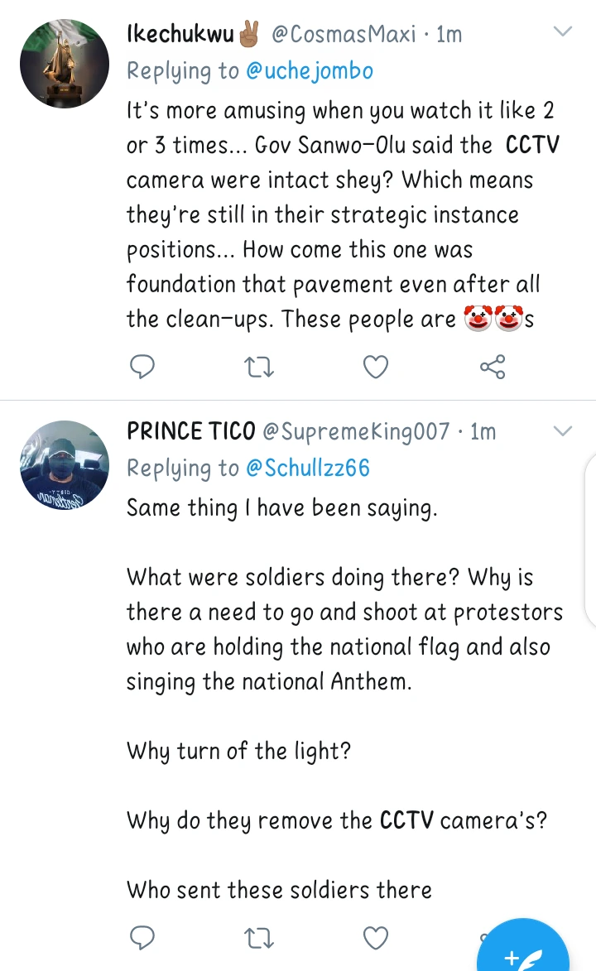Reply to PRINCE TICO's tweet

tap(143, 937)
